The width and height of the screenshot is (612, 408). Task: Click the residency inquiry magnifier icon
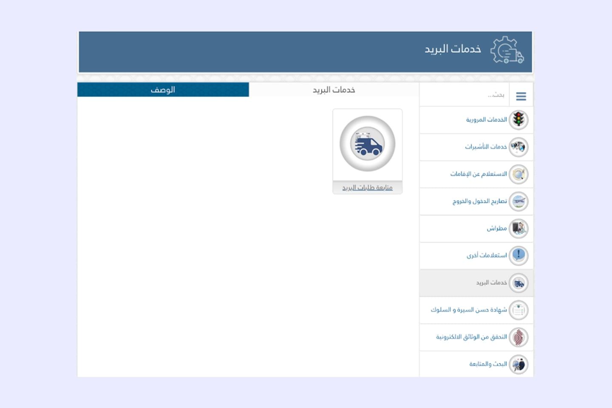[518, 174]
